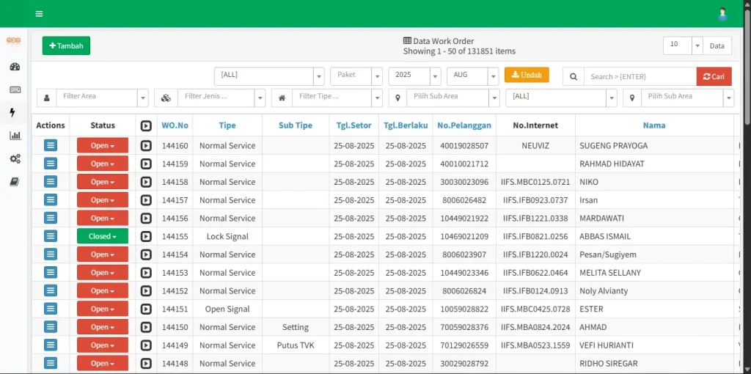751x374 pixels.
Task: Click name MELITA SELLANY
Action: point(610,273)
